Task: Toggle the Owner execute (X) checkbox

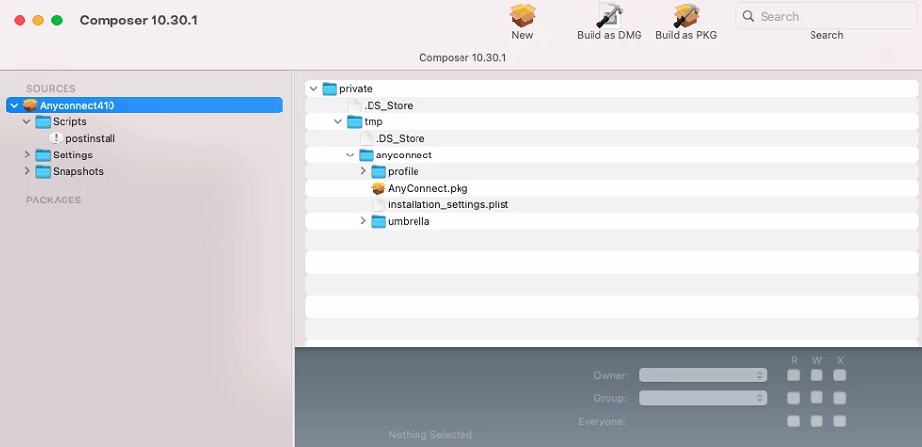Action: [x=840, y=376]
